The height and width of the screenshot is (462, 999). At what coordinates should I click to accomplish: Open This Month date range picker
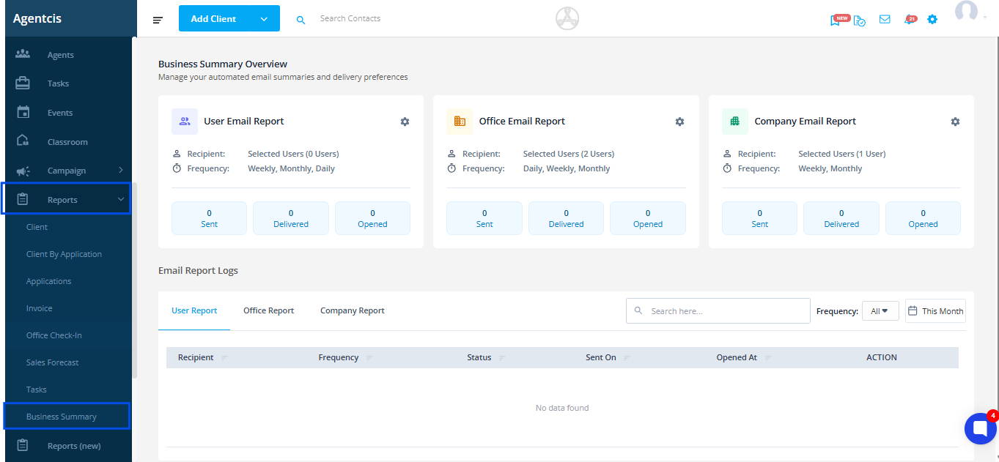coord(935,311)
